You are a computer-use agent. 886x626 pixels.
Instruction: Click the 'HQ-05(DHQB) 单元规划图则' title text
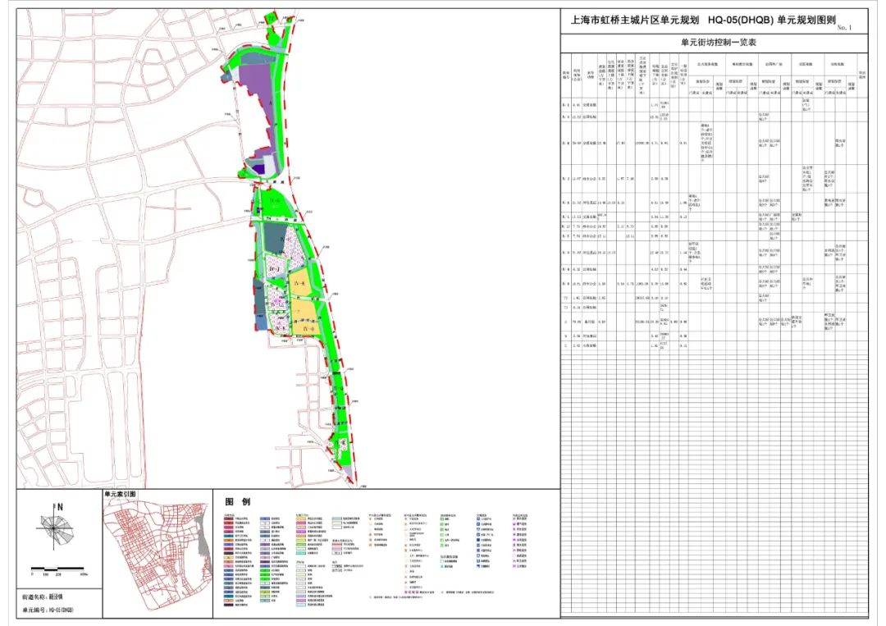point(770,21)
